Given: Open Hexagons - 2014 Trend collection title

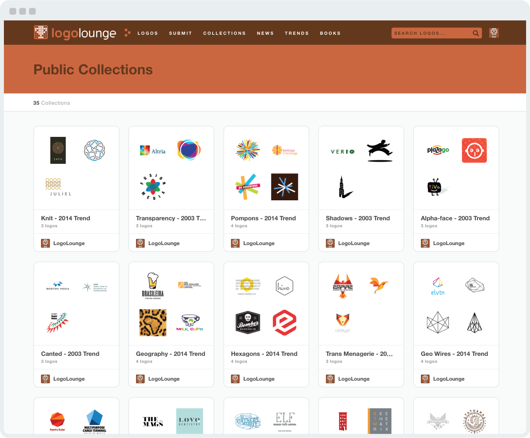Looking at the screenshot, I should tap(264, 354).
